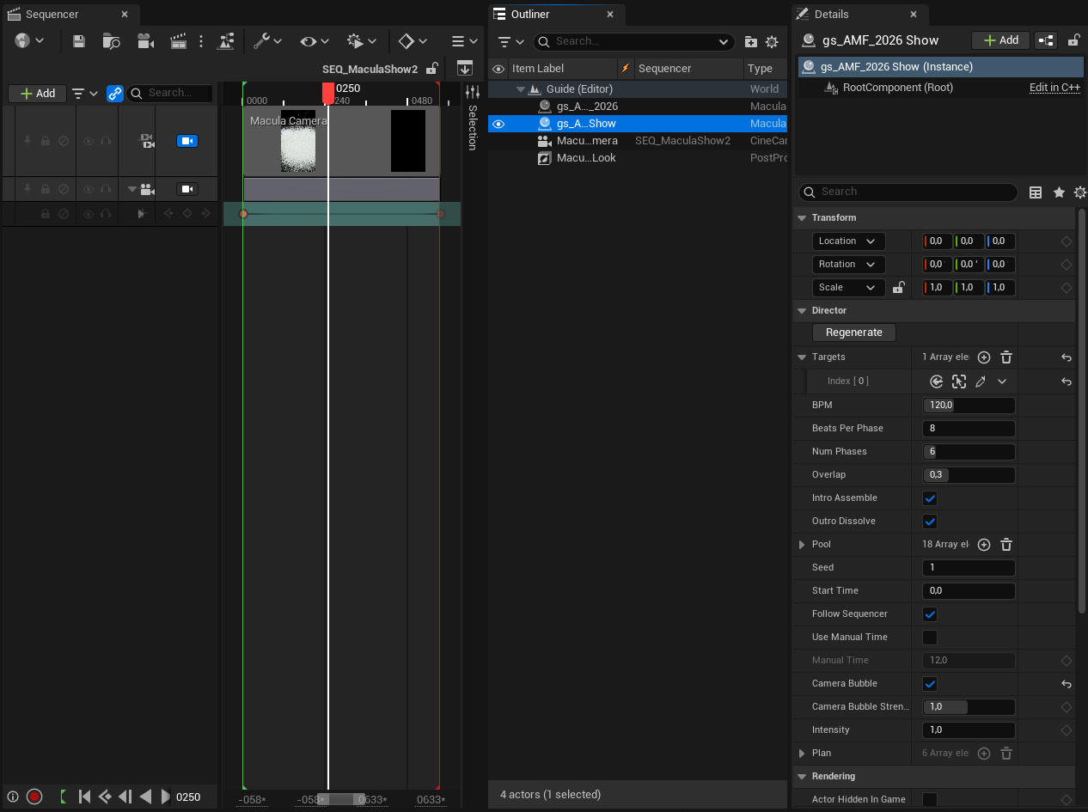Click the Director Blueprint icon in Sequencer toolbar
1088x812 pixels.
226,41
